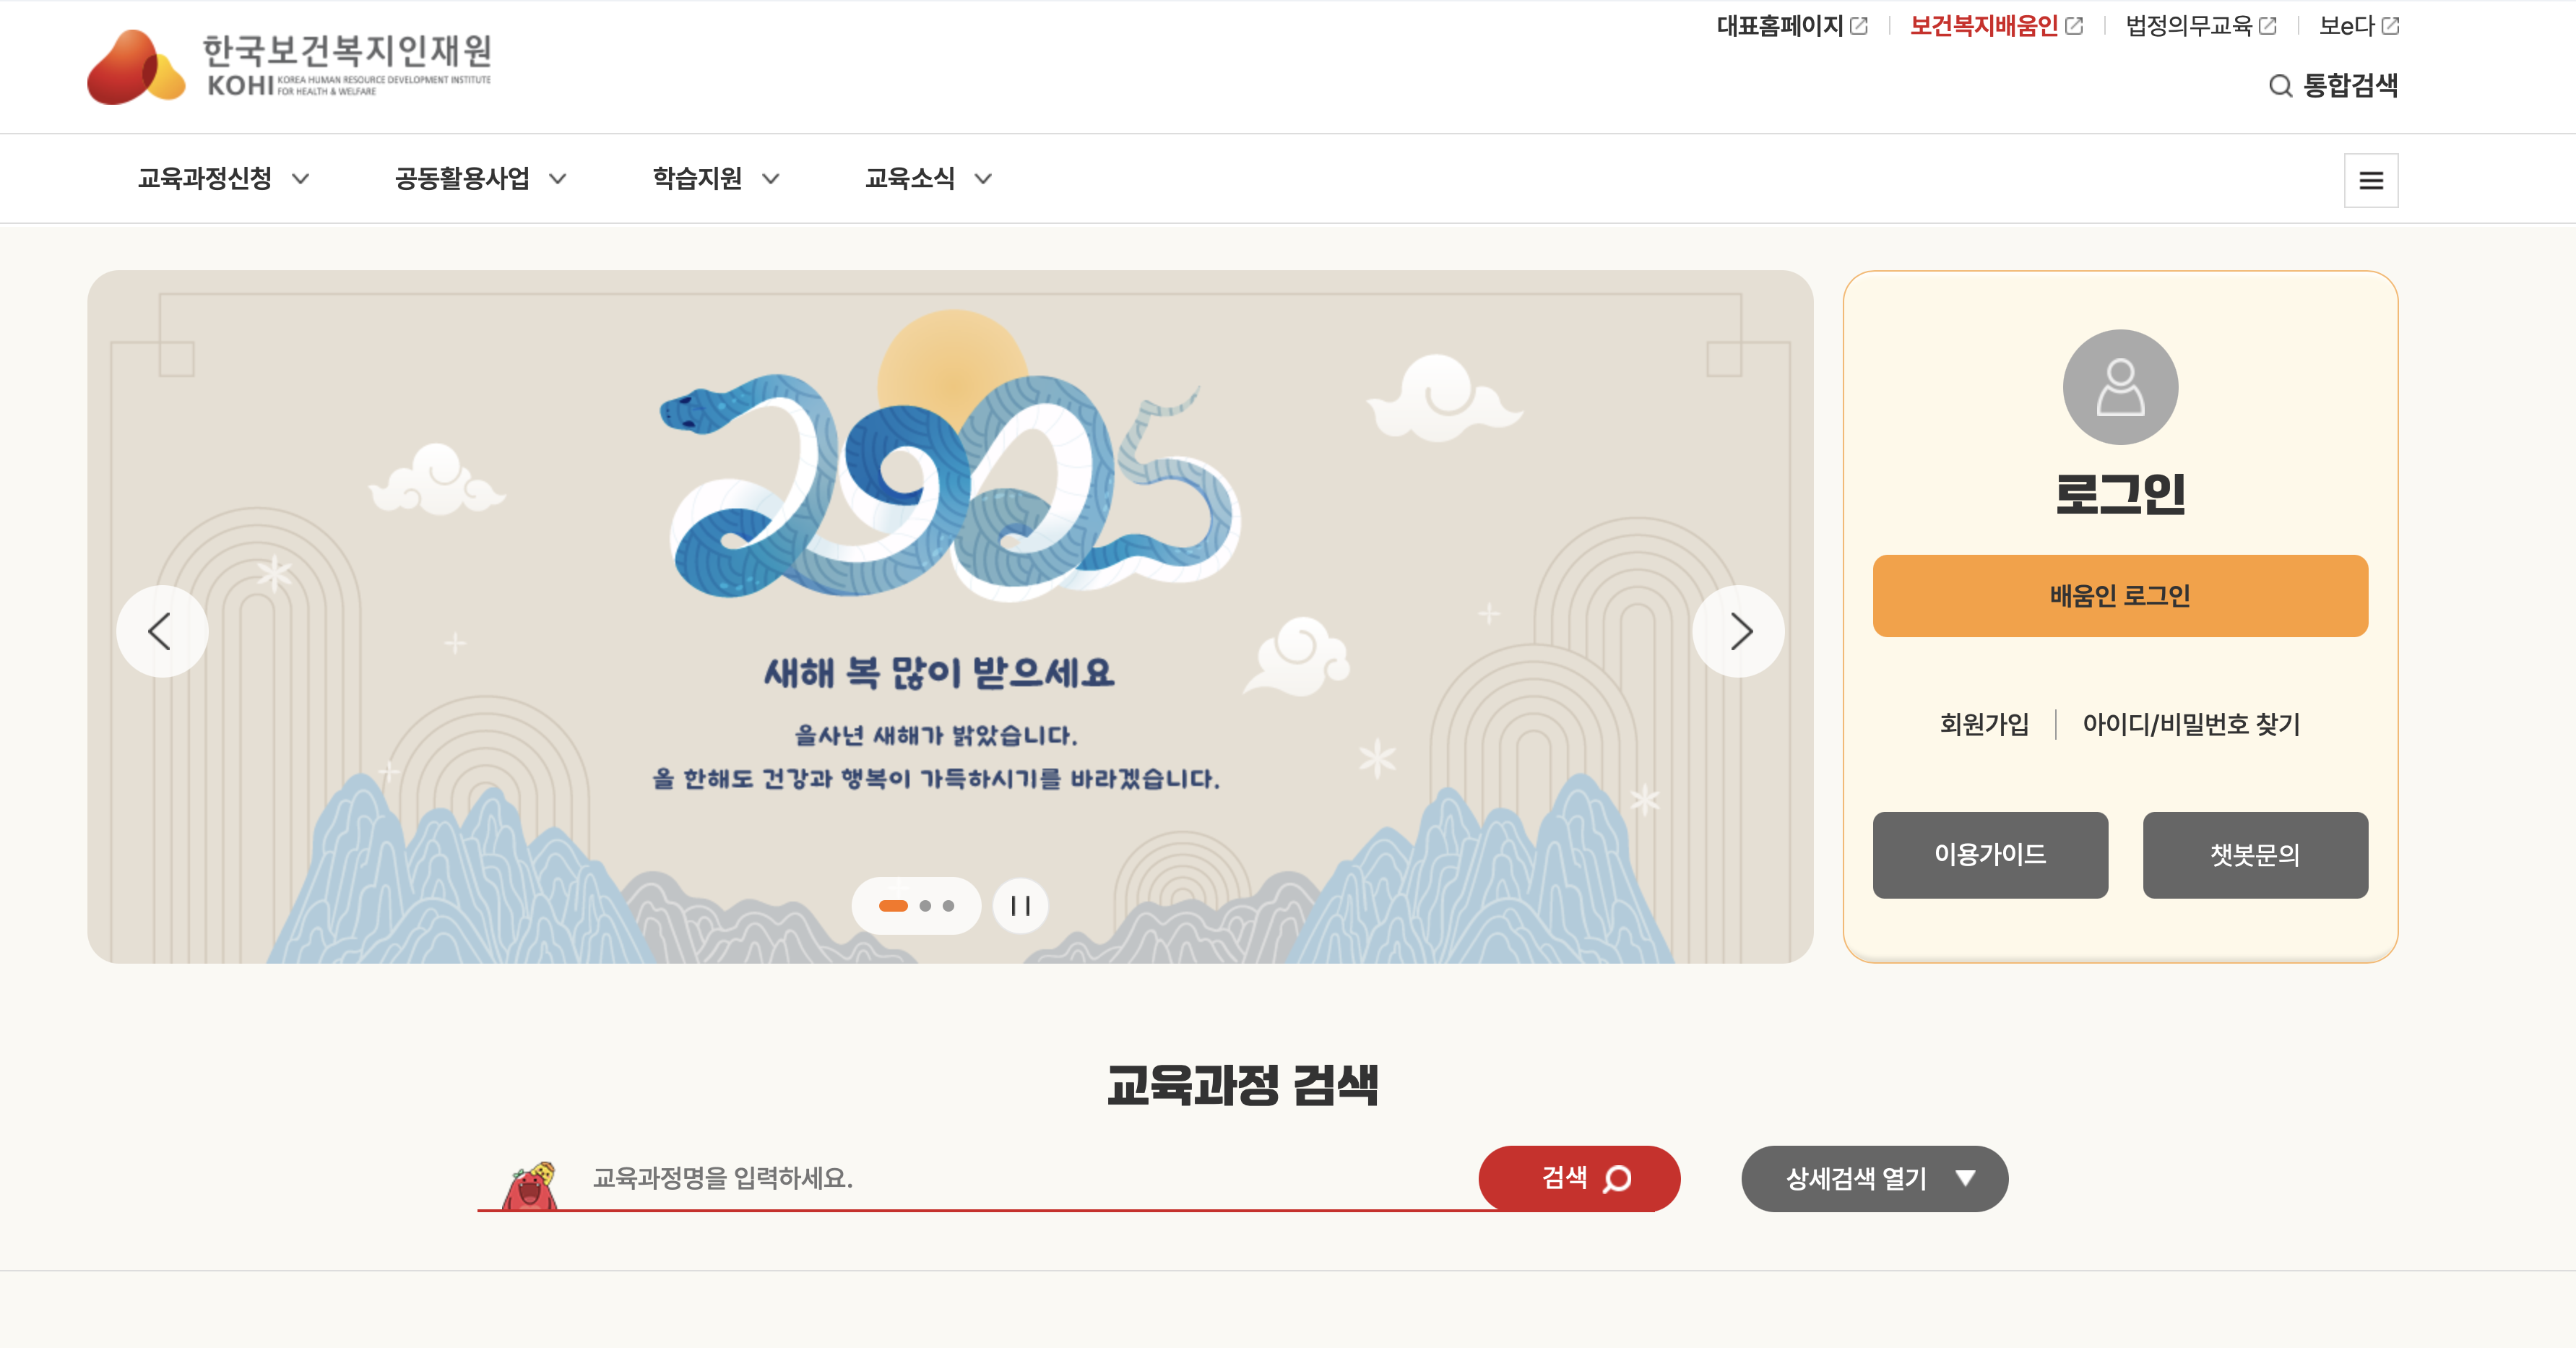2576x1348 pixels.
Task: Pause the banner slideshow
Action: (x=1020, y=905)
